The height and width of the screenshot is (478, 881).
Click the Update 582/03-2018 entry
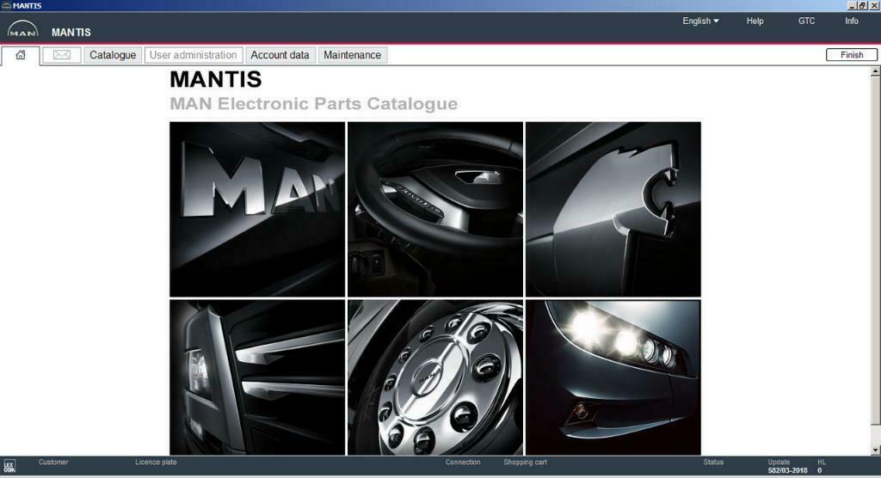[787, 466]
